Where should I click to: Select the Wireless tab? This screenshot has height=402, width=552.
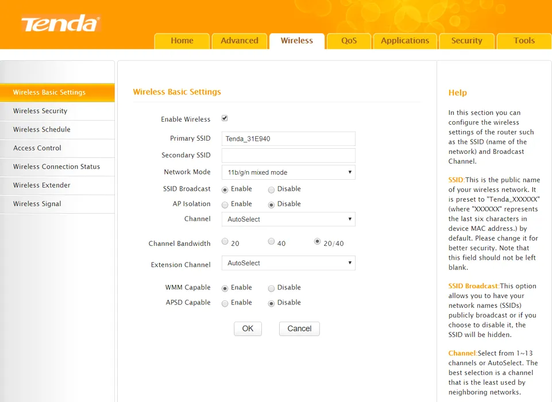[x=297, y=41]
